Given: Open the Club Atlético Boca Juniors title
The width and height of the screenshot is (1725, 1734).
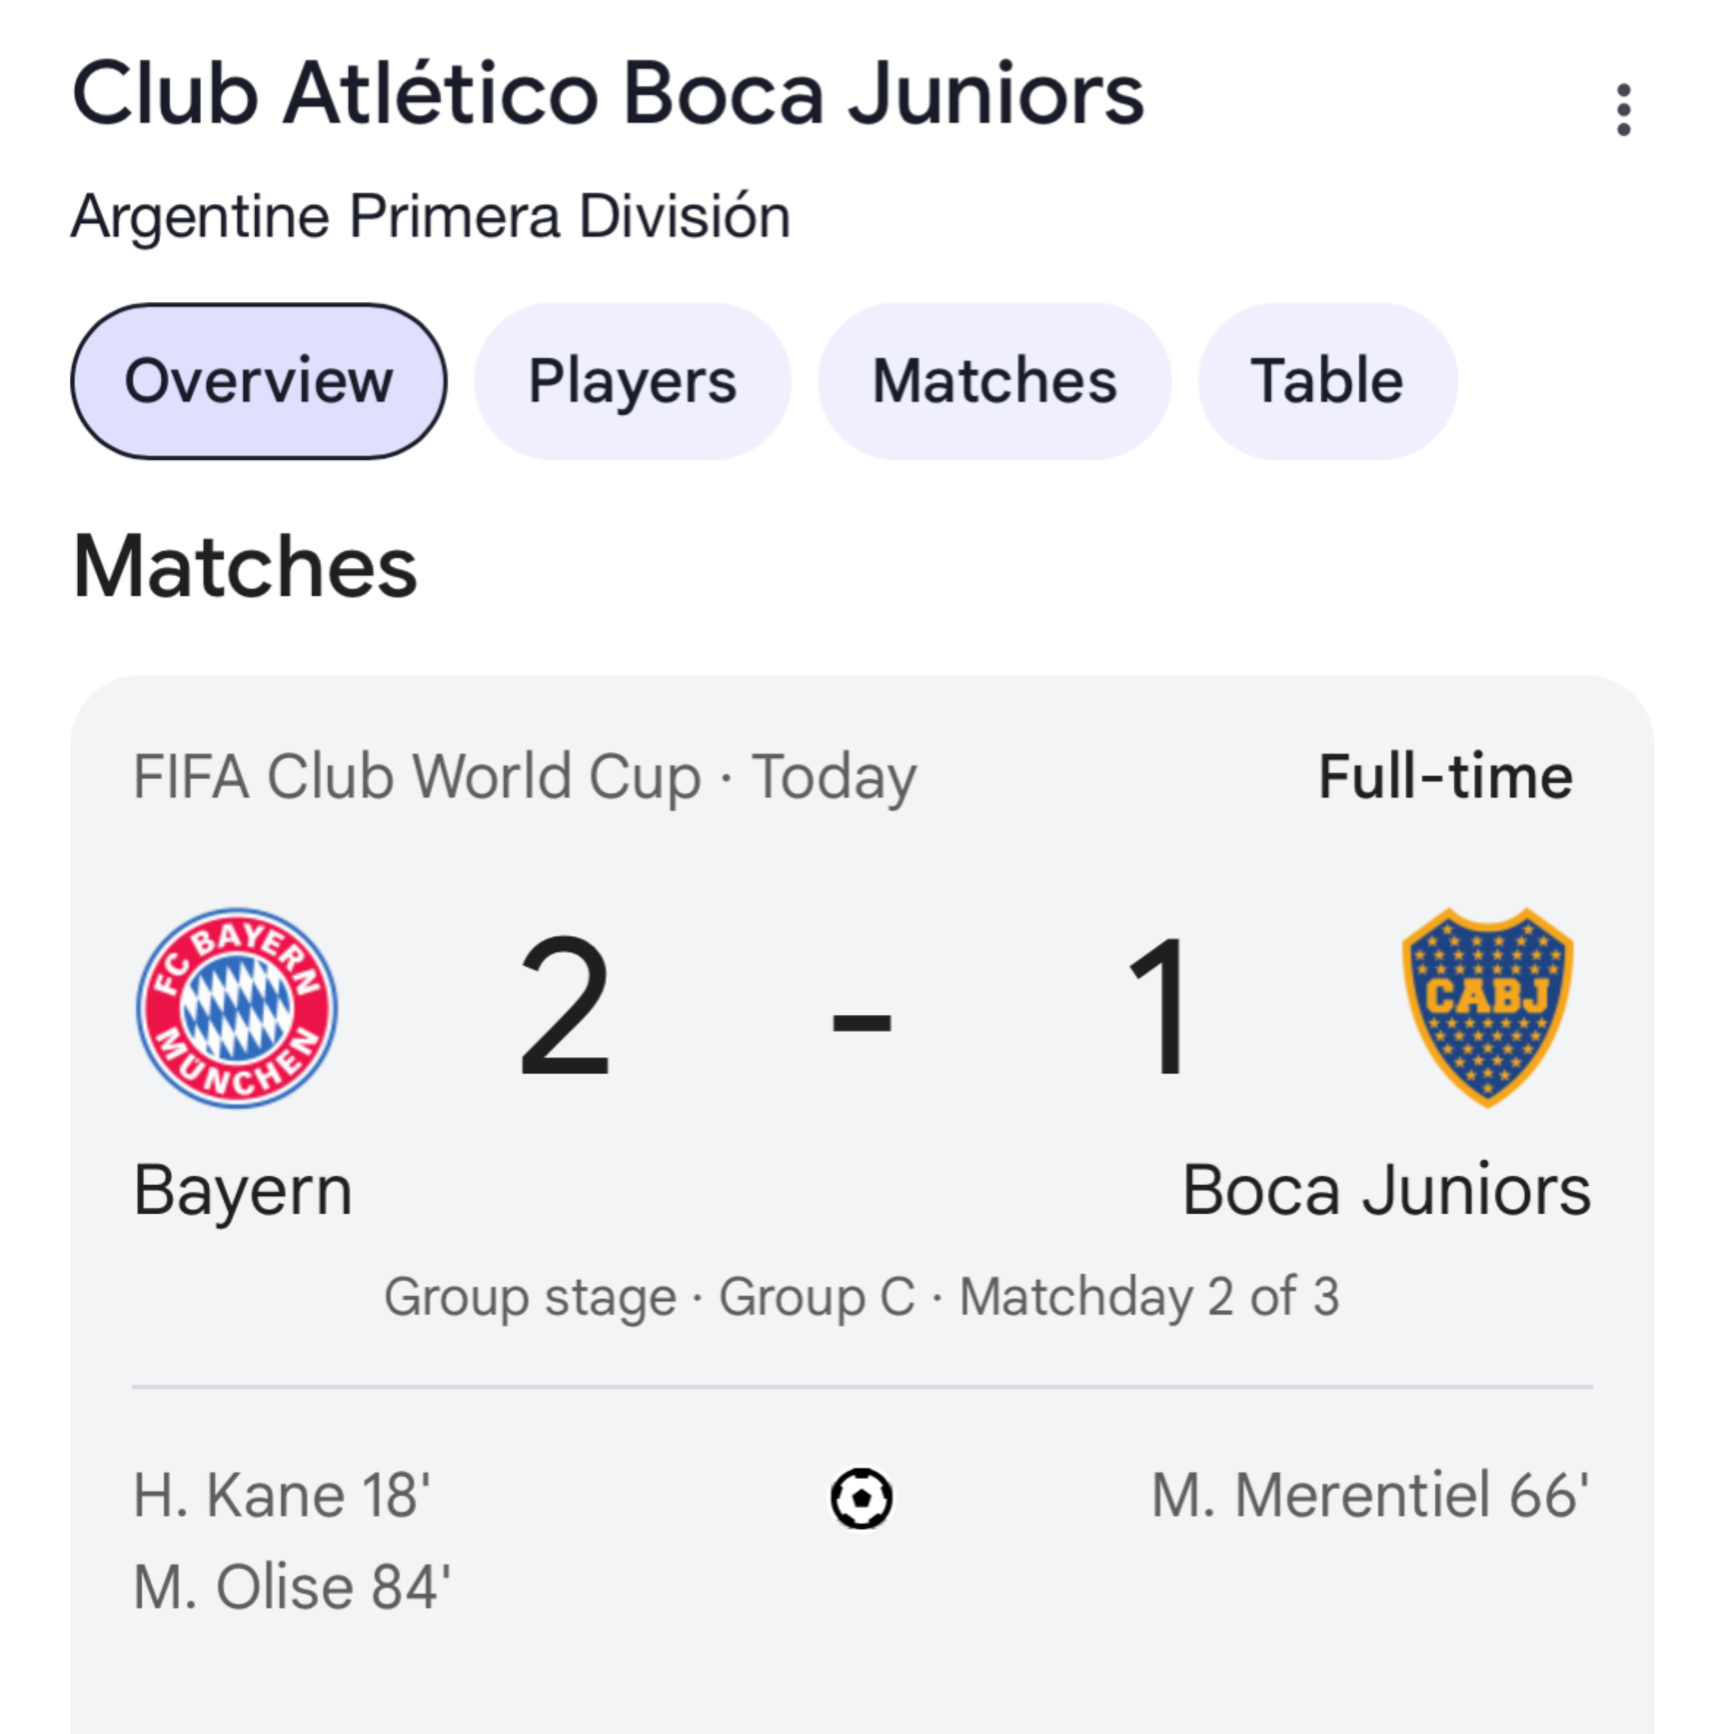Looking at the screenshot, I should coord(608,94).
